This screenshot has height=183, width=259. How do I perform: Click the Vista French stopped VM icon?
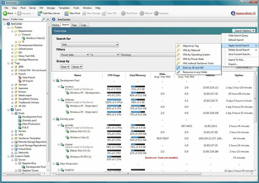point(20,77)
